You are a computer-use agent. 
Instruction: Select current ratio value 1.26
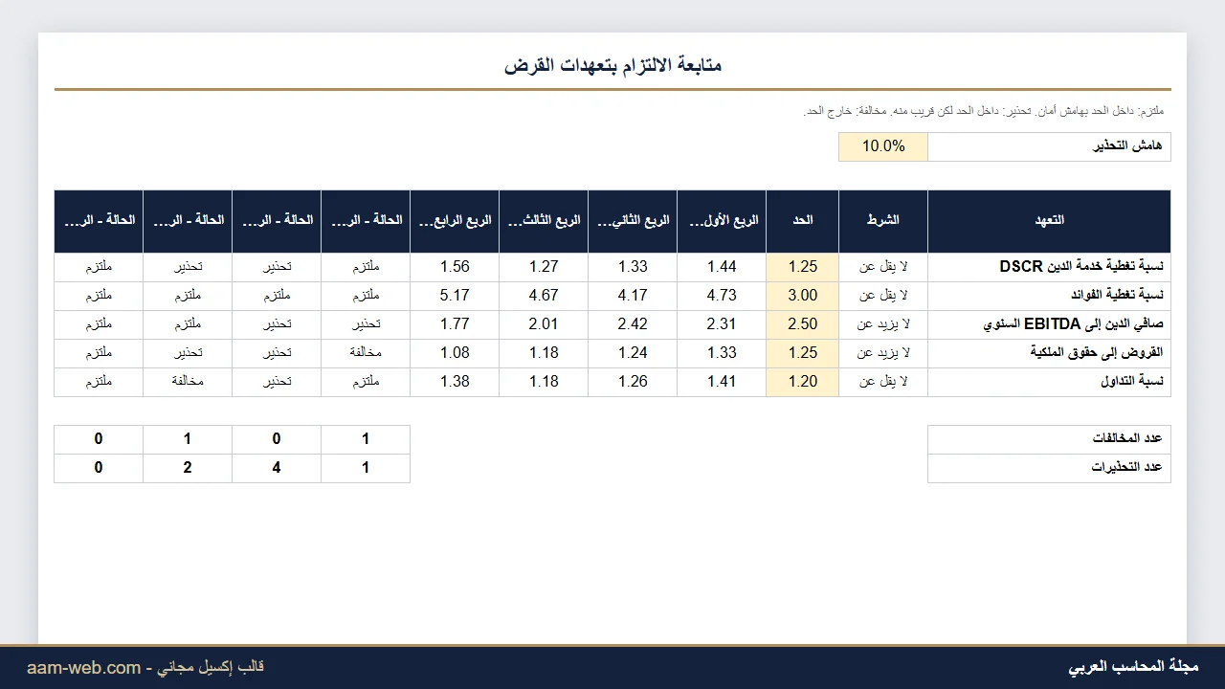pyautogui.click(x=633, y=382)
